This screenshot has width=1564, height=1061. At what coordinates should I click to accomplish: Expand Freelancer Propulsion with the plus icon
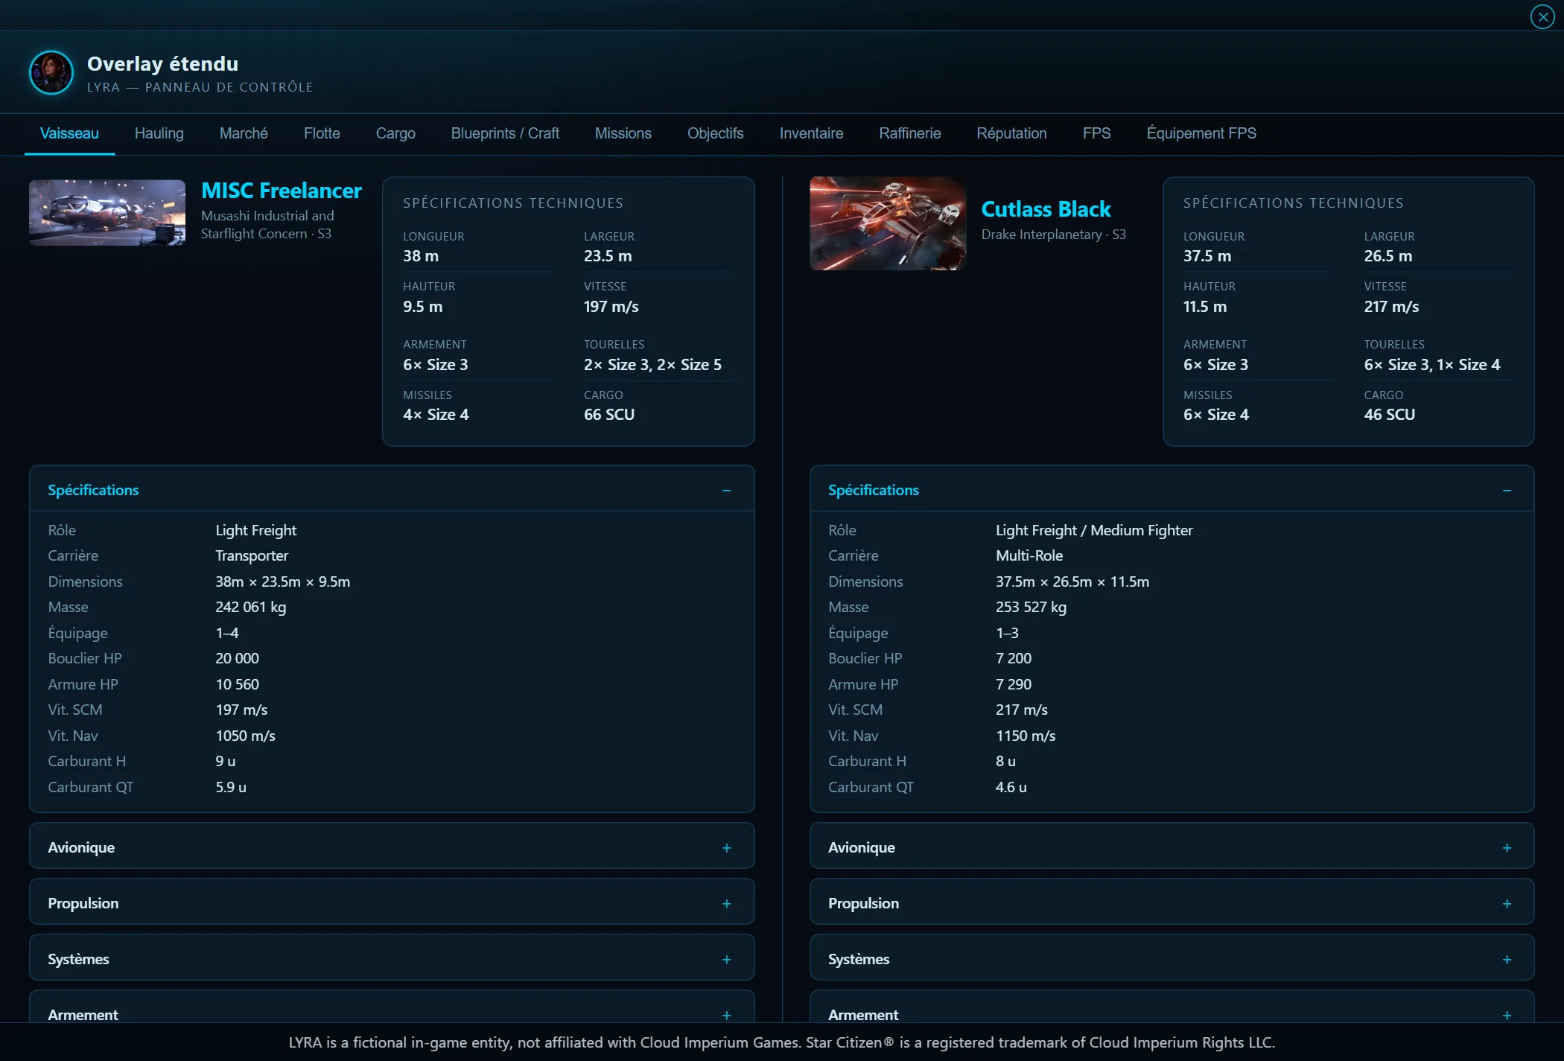pos(726,904)
